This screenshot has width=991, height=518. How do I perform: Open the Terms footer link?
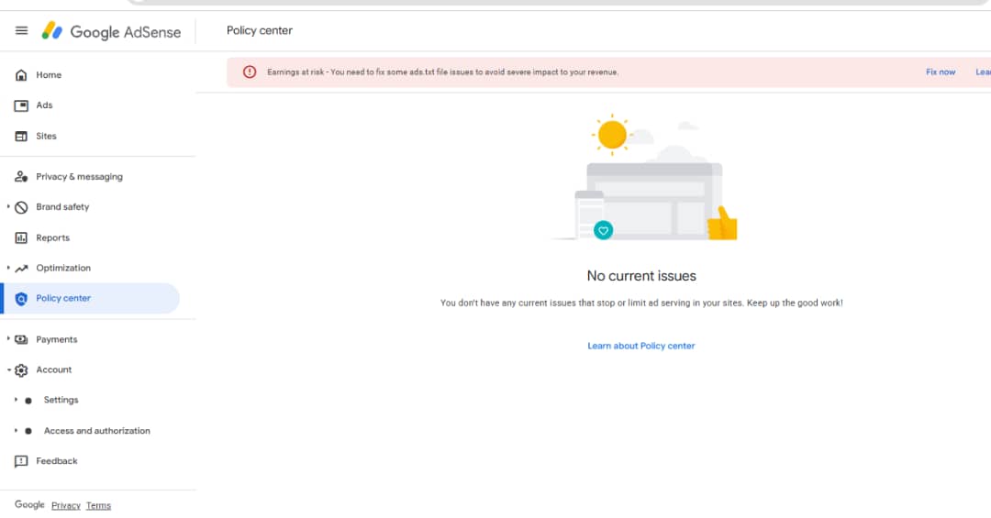click(x=98, y=506)
